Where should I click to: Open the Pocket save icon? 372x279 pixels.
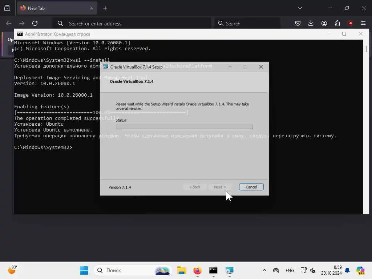pos(298,23)
